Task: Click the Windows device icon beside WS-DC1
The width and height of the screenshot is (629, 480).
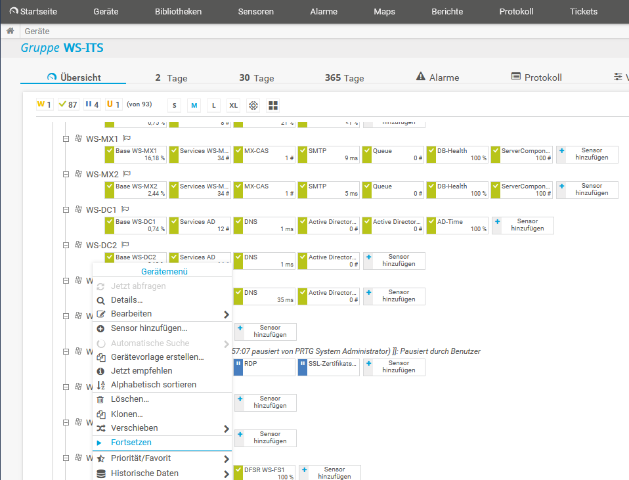Action: [x=79, y=209]
